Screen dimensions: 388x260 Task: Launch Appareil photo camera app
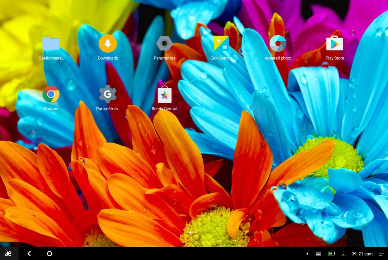tap(278, 44)
